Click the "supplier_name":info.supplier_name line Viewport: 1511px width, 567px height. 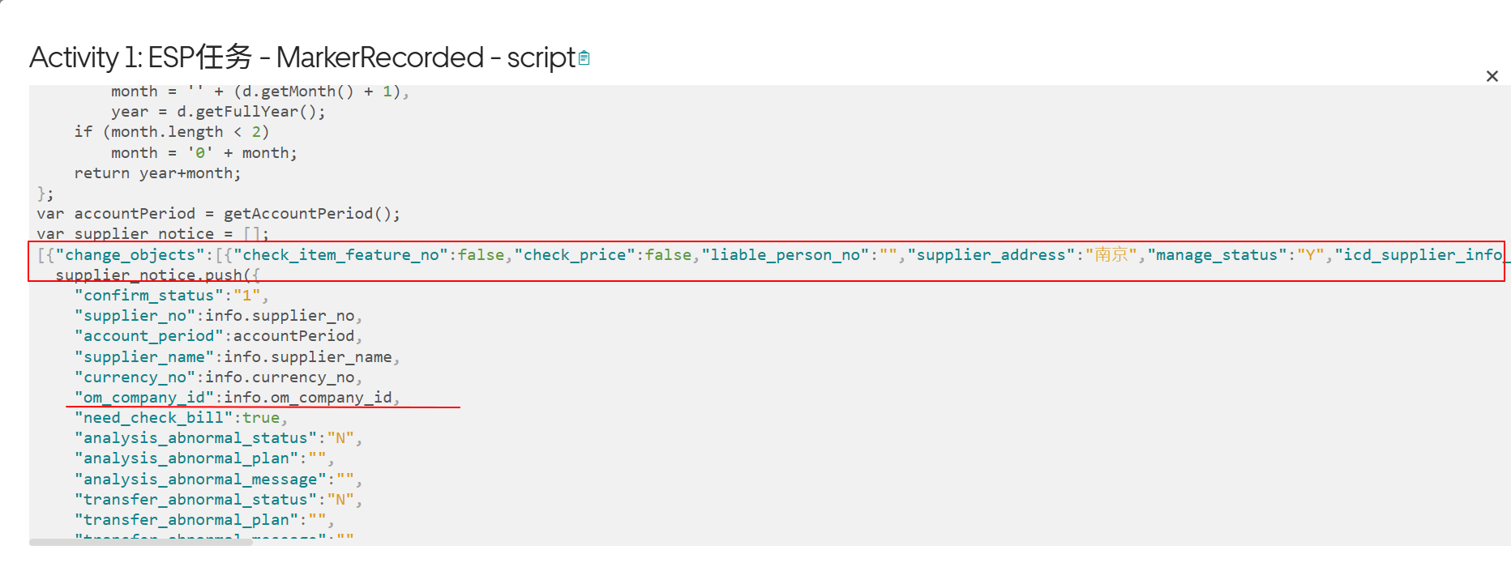[x=238, y=356]
